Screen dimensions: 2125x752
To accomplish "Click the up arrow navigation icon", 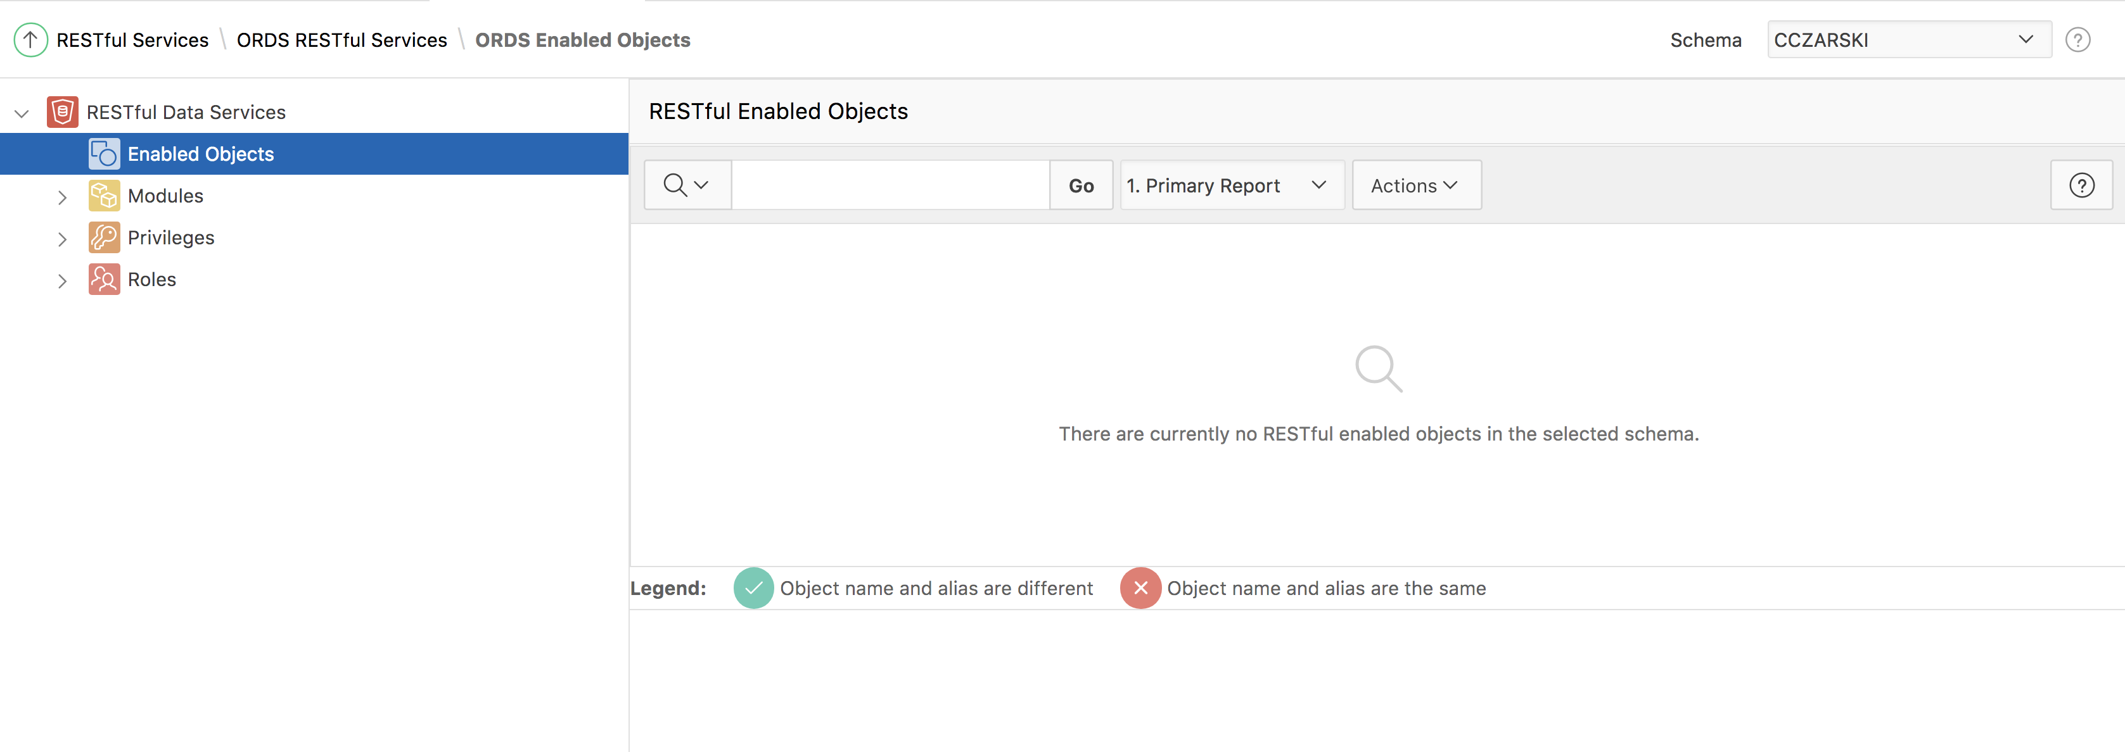I will [x=30, y=40].
